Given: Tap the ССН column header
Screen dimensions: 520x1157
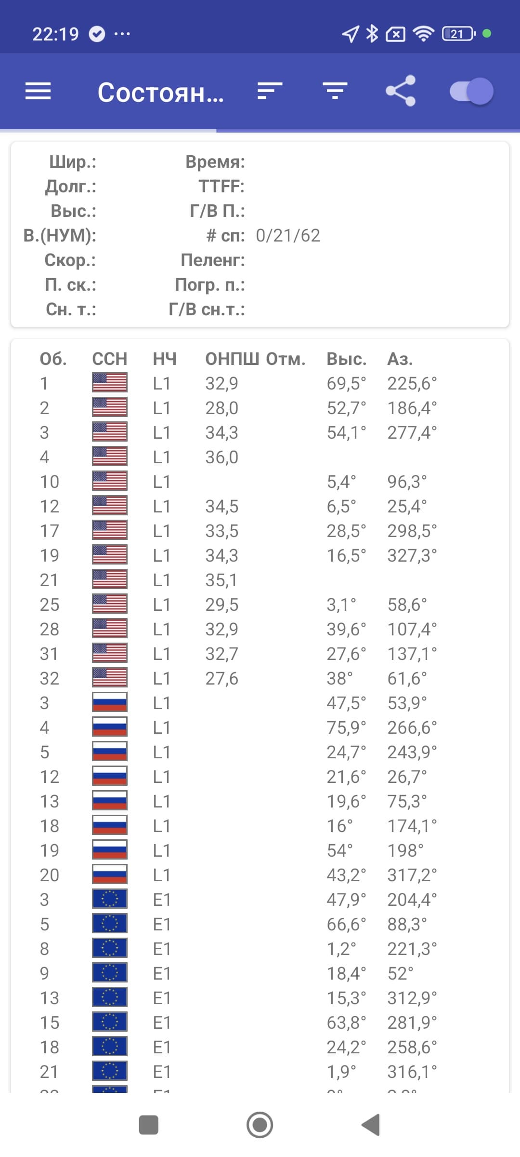Looking at the screenshot, I should pos(110,359).
